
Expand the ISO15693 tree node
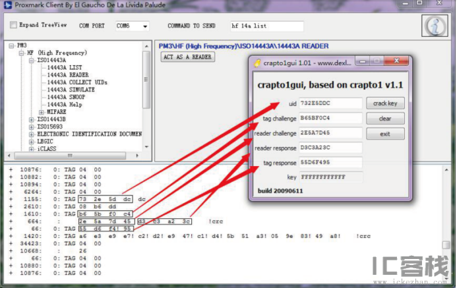click(32, 127)
